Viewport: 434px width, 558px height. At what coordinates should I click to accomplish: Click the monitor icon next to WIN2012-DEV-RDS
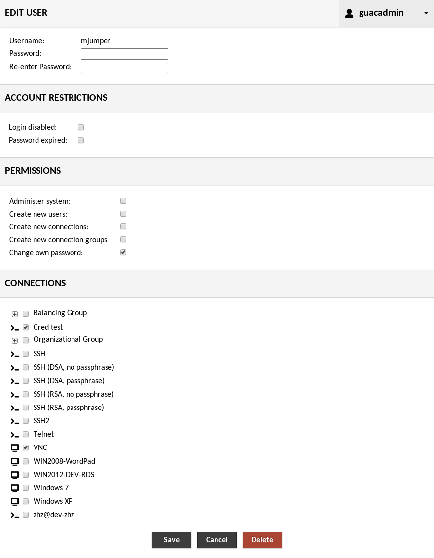coord(15,475)
